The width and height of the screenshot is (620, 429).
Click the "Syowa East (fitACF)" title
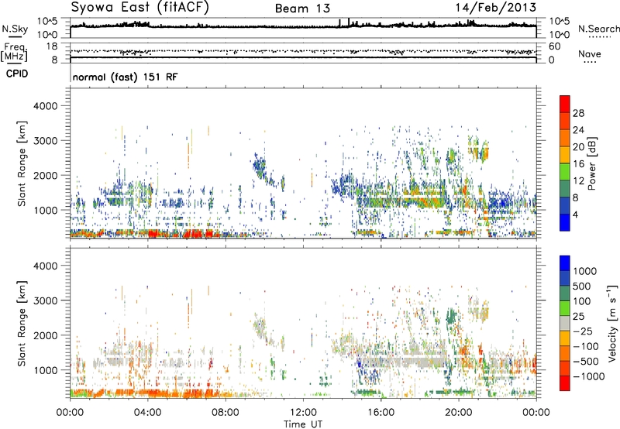tap(140, 8)
